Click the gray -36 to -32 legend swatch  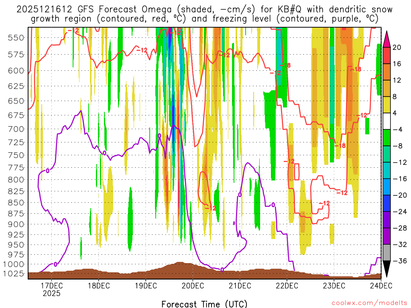pyautogui.click(x=387, y=253)
